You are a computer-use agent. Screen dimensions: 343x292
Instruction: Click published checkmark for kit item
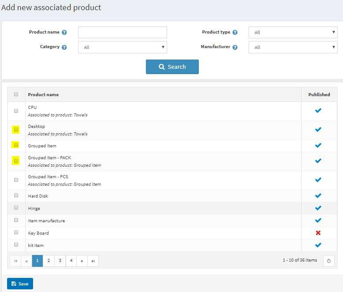(x=318, y=245)
